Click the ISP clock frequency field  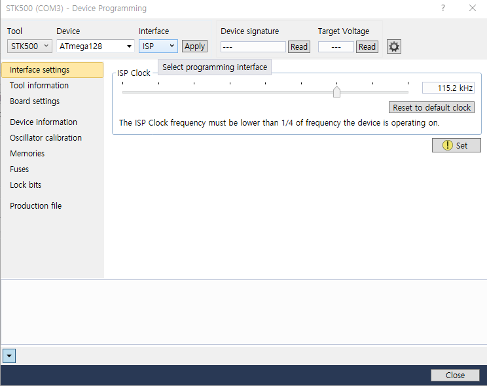448,88
